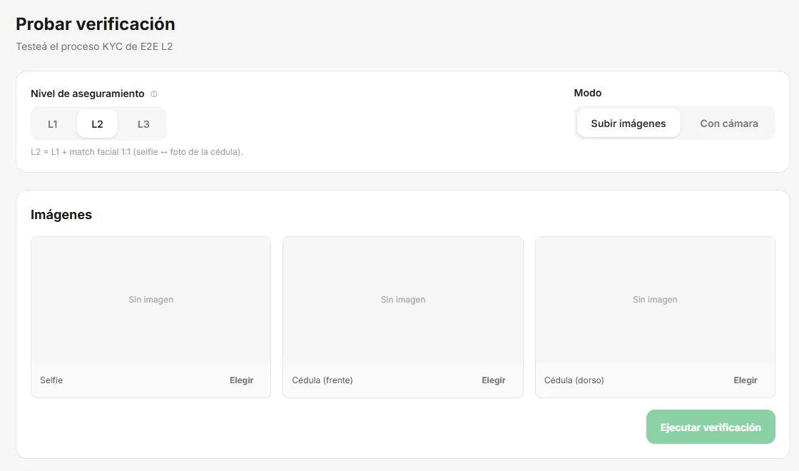Switch mode to Subir imágenes
799x471 pixels.
tap(628, 123)
